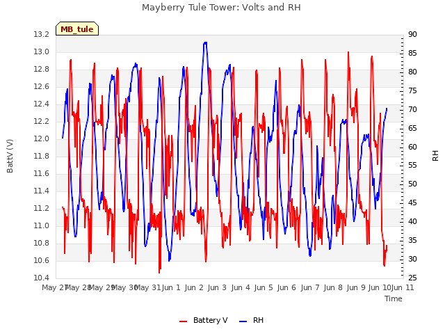Click the 11.6 left axis tick label
The height and width of the screenshot is (334, 445).
42,173
